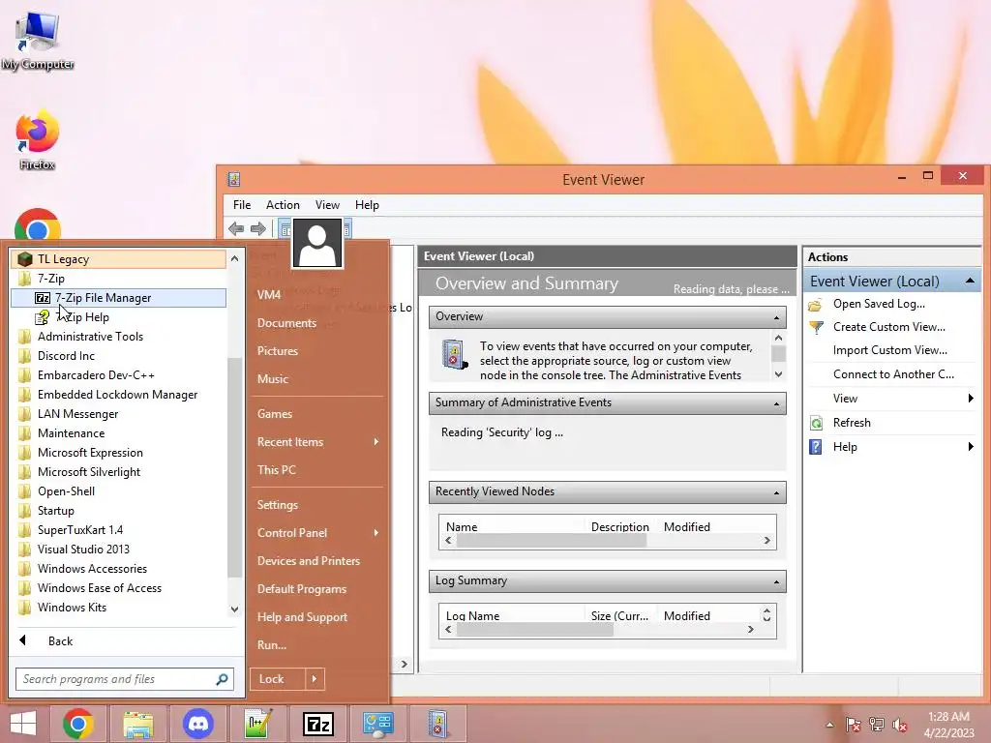Open Discord from the taskbar

point(197,724)
